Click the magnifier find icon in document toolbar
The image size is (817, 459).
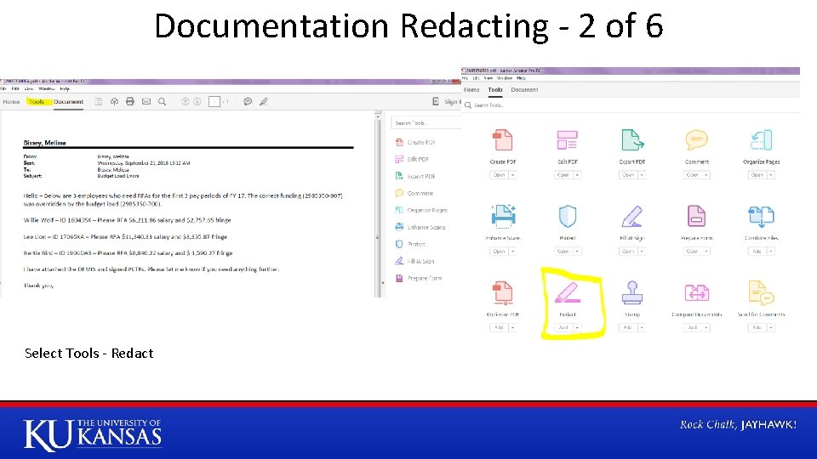point(162,101)
